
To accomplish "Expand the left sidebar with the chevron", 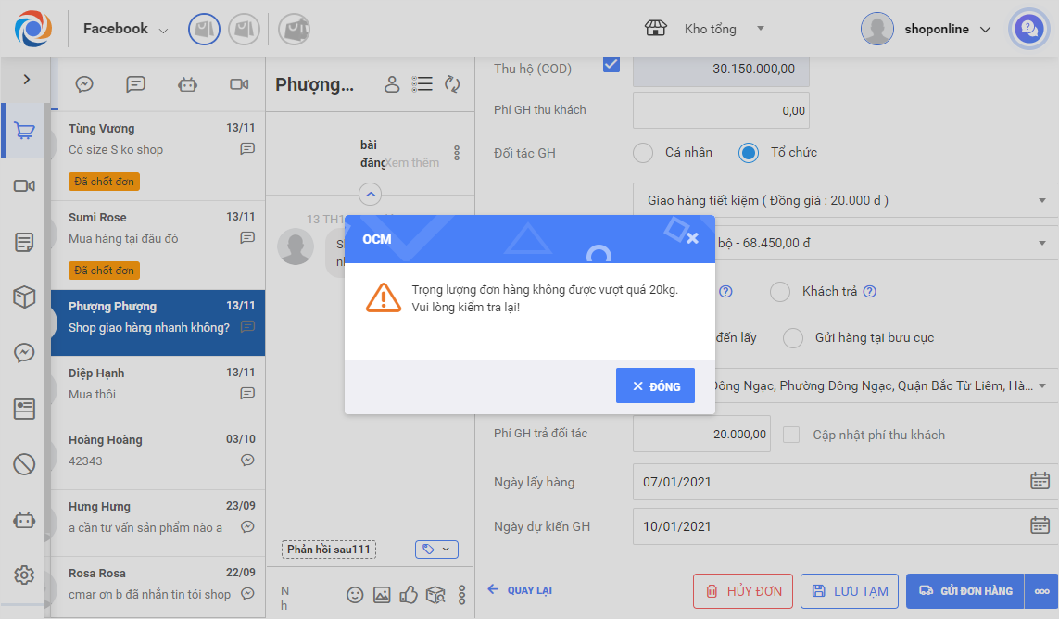I will pos(26,79).
